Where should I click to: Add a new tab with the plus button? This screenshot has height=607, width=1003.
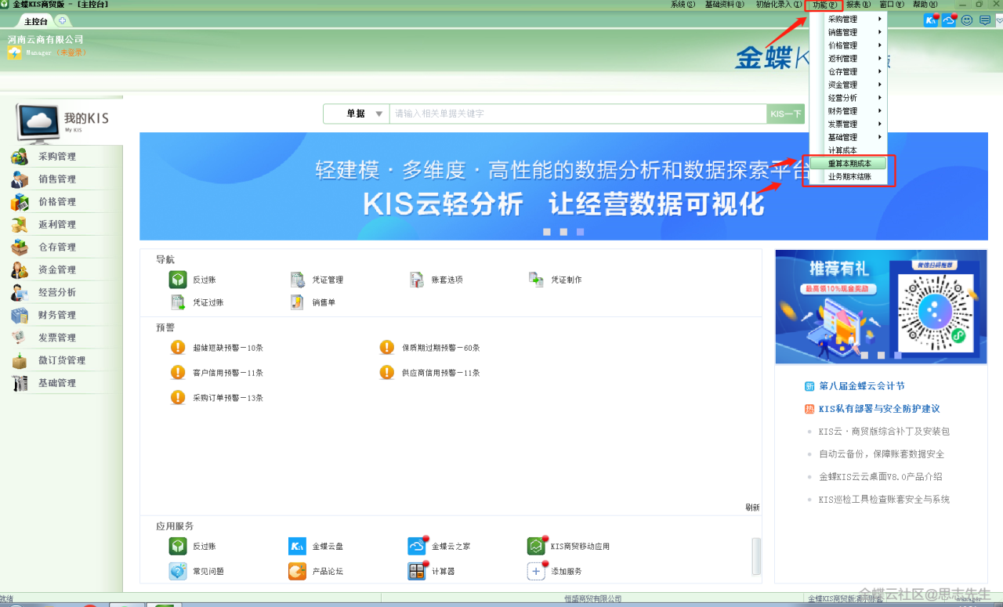click(63, 20)
